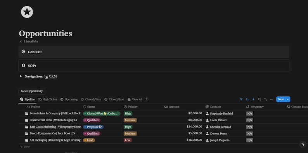308x153 pixels.
Task: Open the filter icon in database toolbar
Action: [241, 99]
